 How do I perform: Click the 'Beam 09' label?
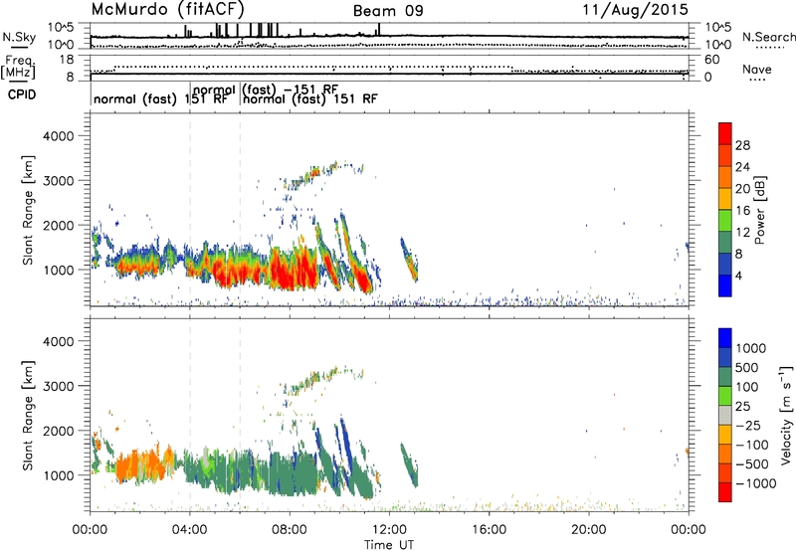click(388, 11)
